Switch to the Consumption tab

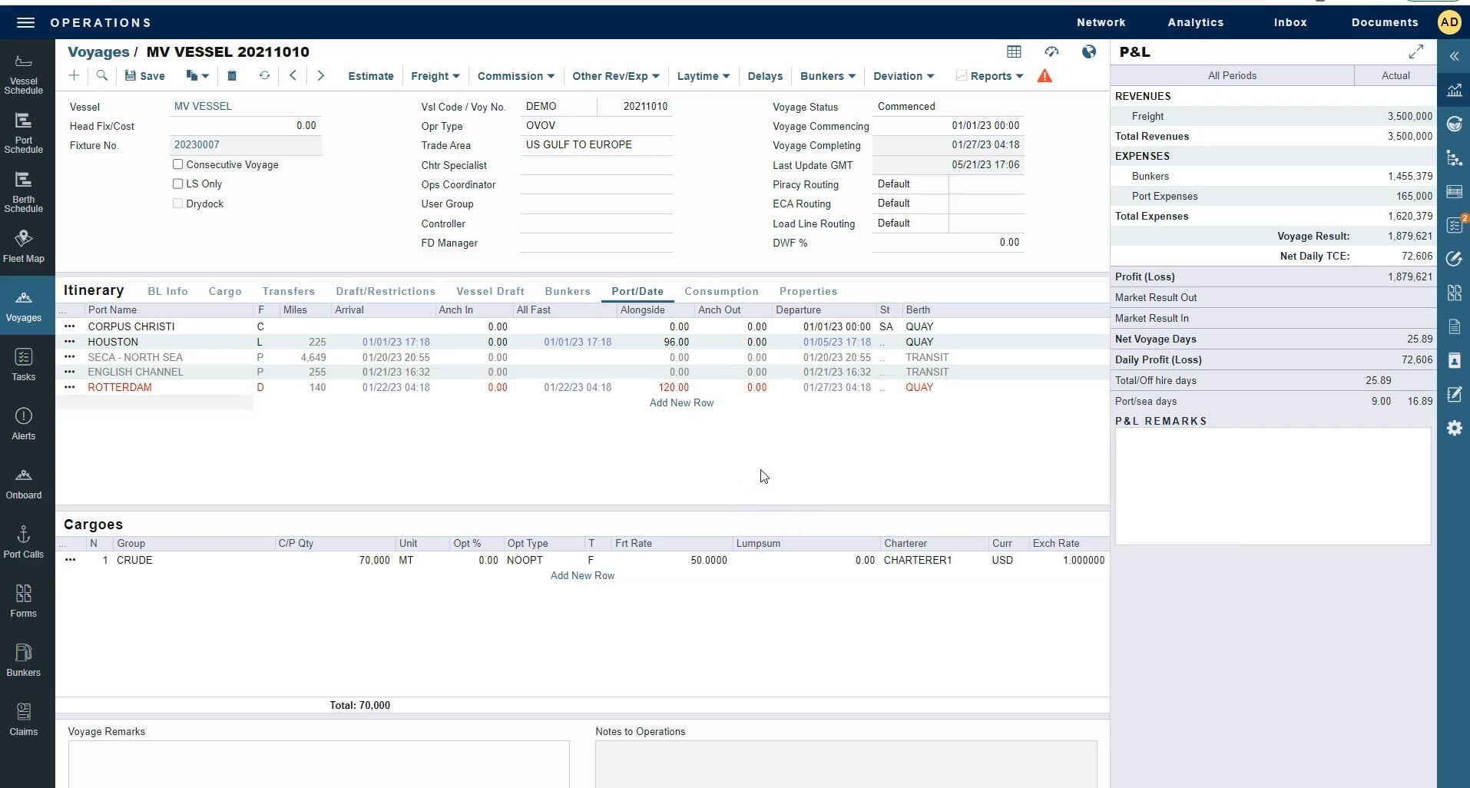point(721,291)
